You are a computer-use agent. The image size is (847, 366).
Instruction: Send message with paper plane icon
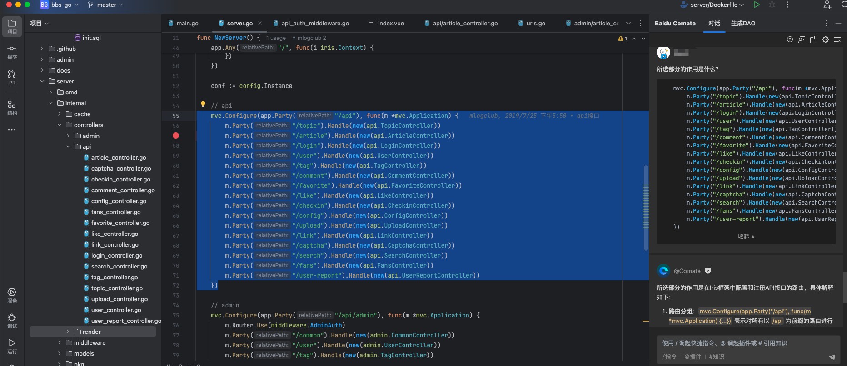832,357
